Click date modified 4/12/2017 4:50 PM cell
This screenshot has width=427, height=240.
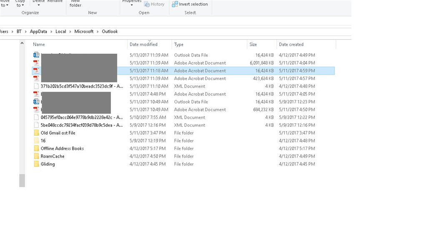click(x=148, y=156)
